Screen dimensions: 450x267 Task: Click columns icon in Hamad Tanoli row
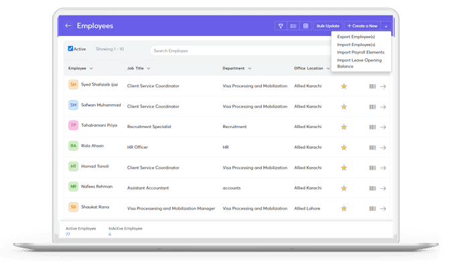(372, 168)
